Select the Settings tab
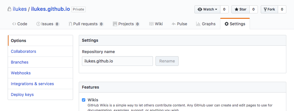 (235, 24)
